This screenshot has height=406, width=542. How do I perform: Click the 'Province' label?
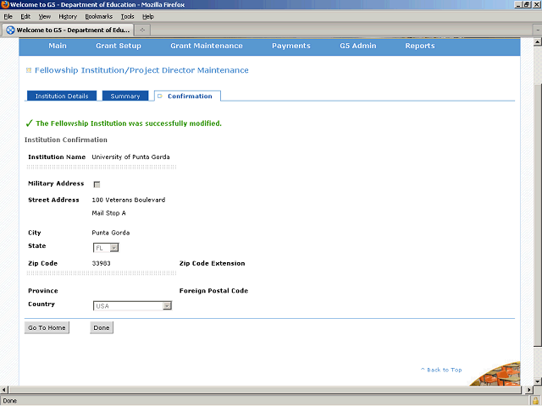43,291
